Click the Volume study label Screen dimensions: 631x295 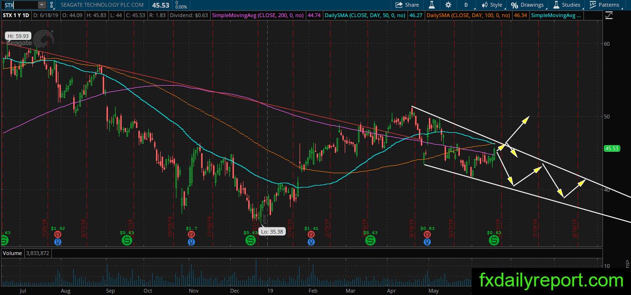[12, 253]
